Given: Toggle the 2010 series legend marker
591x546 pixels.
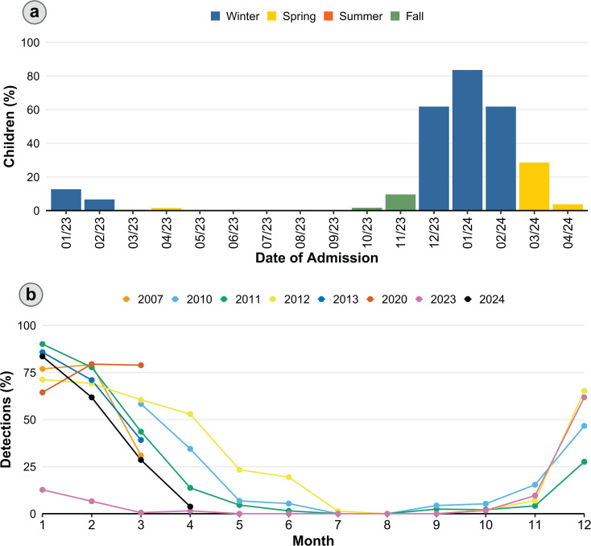Looking at the screenshot, I should 175,300.
